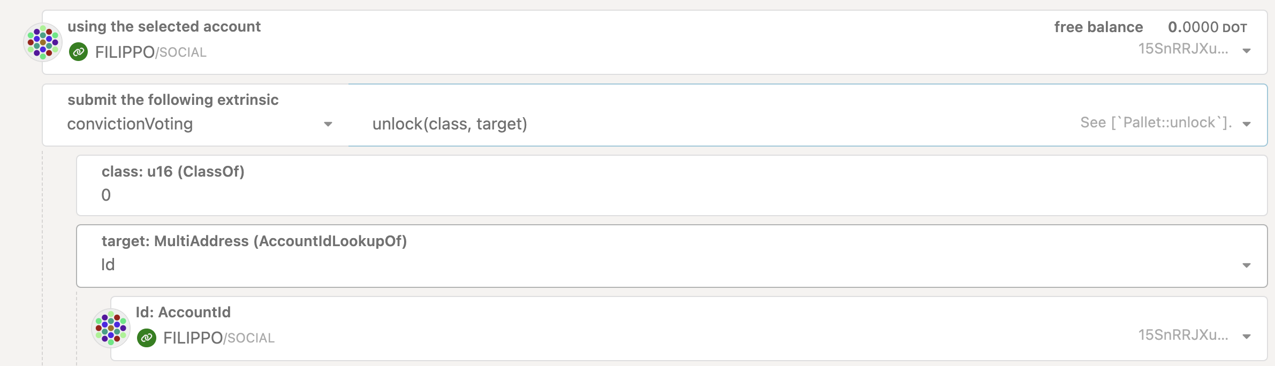1275x366 pixels.
Task: Click the green identity badge beside the top FILIPPO/SOCIAL
Action: tap(79, 52)
